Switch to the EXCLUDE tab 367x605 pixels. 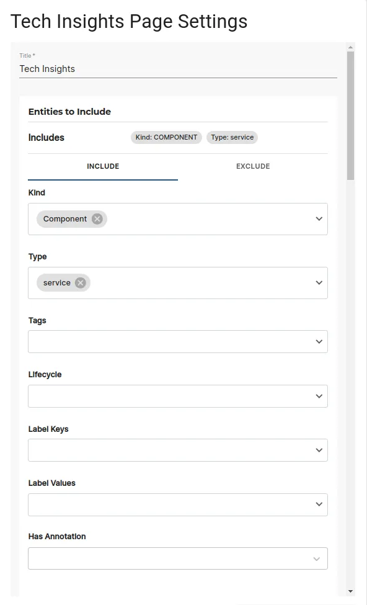(253, 166)
